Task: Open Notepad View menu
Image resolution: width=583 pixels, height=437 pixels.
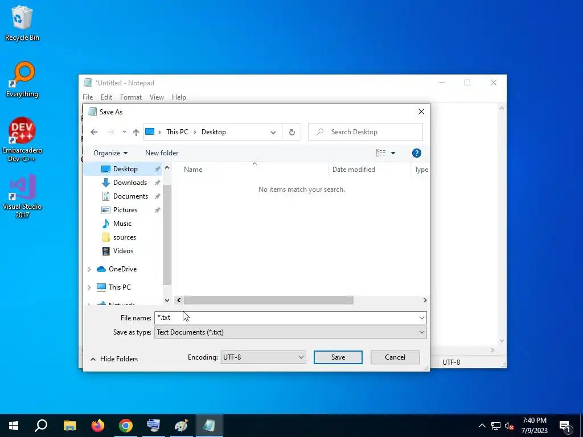Action: click(157, 97)
